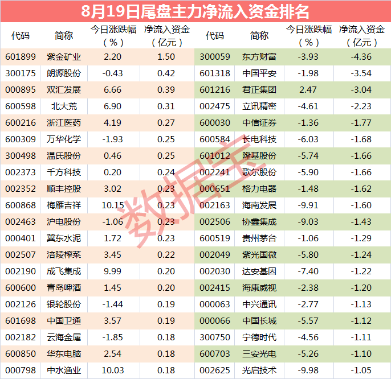This screenshot has height=379, width=391.
Task: Click stock name 梅雁吉祥
Action: point(64,205)
